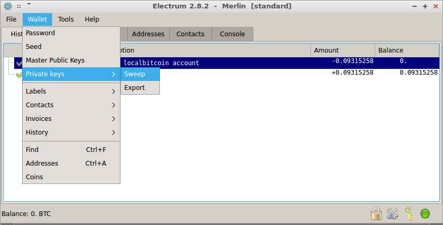Open preferences via the tools icon
The width and height of the screenshot is (443, 225).
[x=392, y=214]
